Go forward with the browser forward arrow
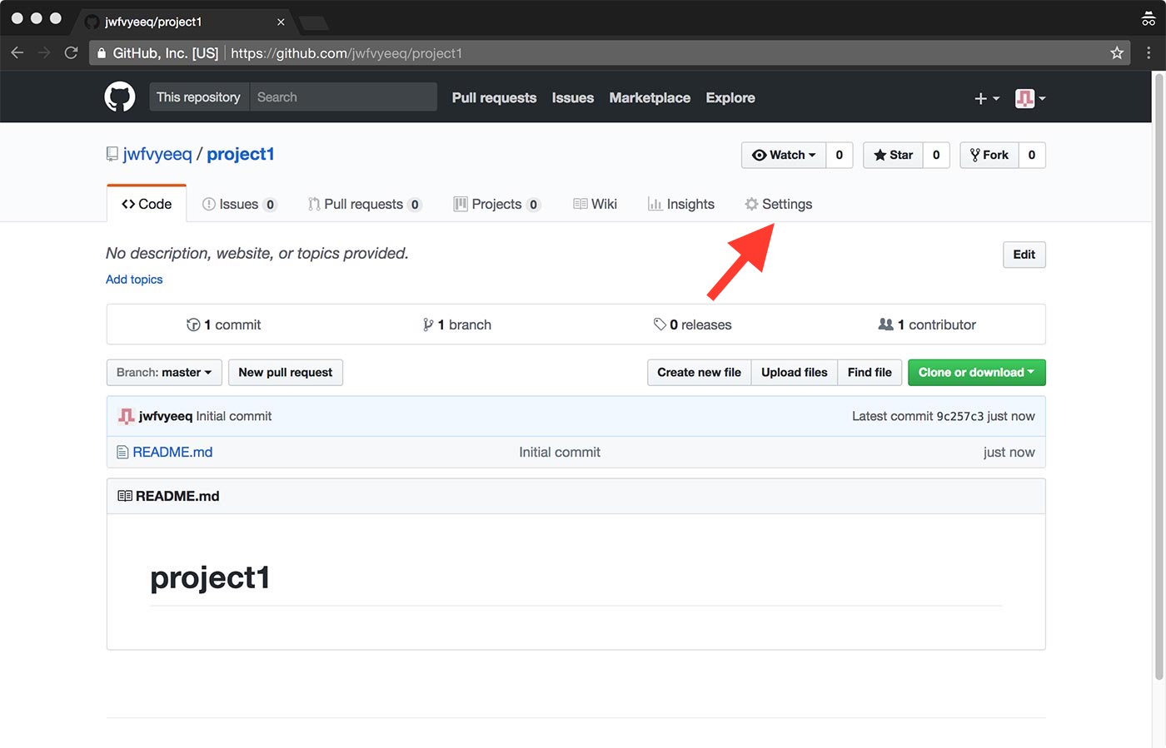This screenshot has width=1166, height=748. 44,52
